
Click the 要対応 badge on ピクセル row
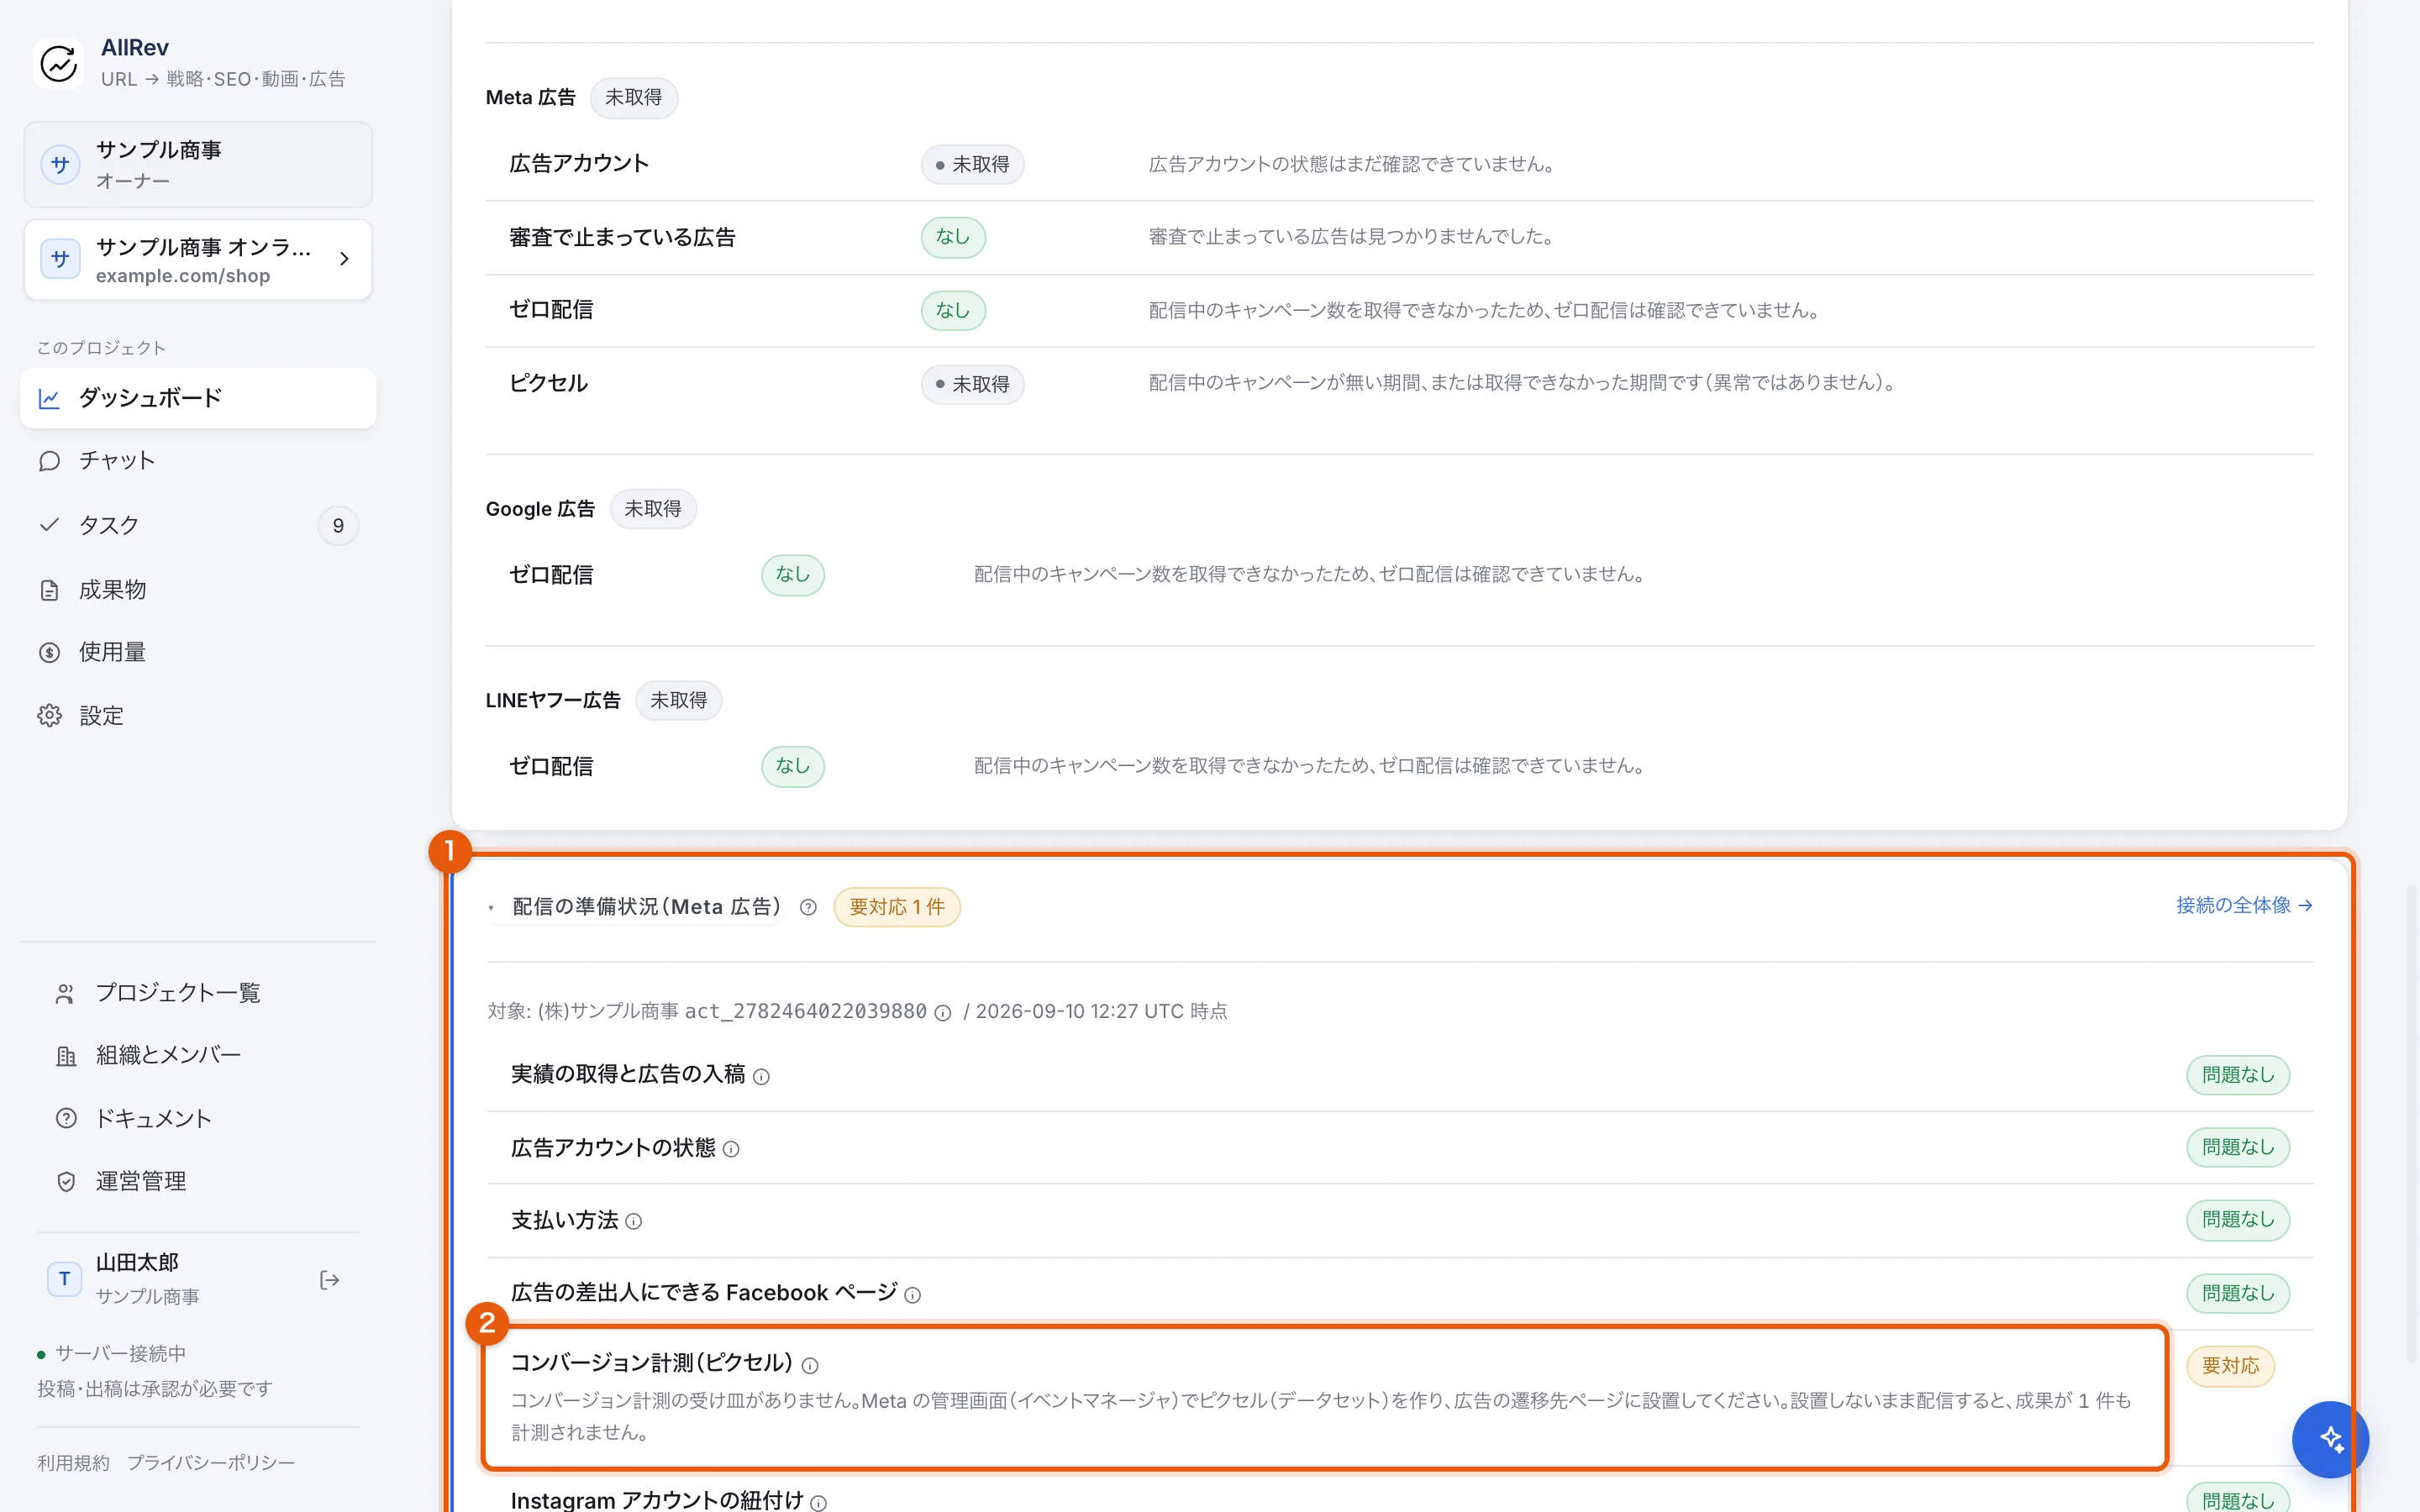[2230, 1366]
